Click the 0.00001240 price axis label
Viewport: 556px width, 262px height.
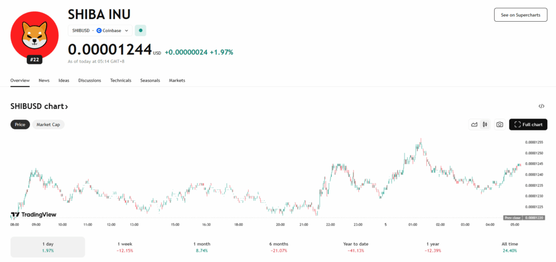[x=534, y=175]
